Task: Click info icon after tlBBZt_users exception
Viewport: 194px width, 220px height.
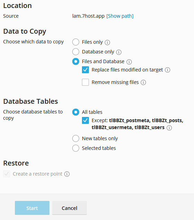Action: 169,128
